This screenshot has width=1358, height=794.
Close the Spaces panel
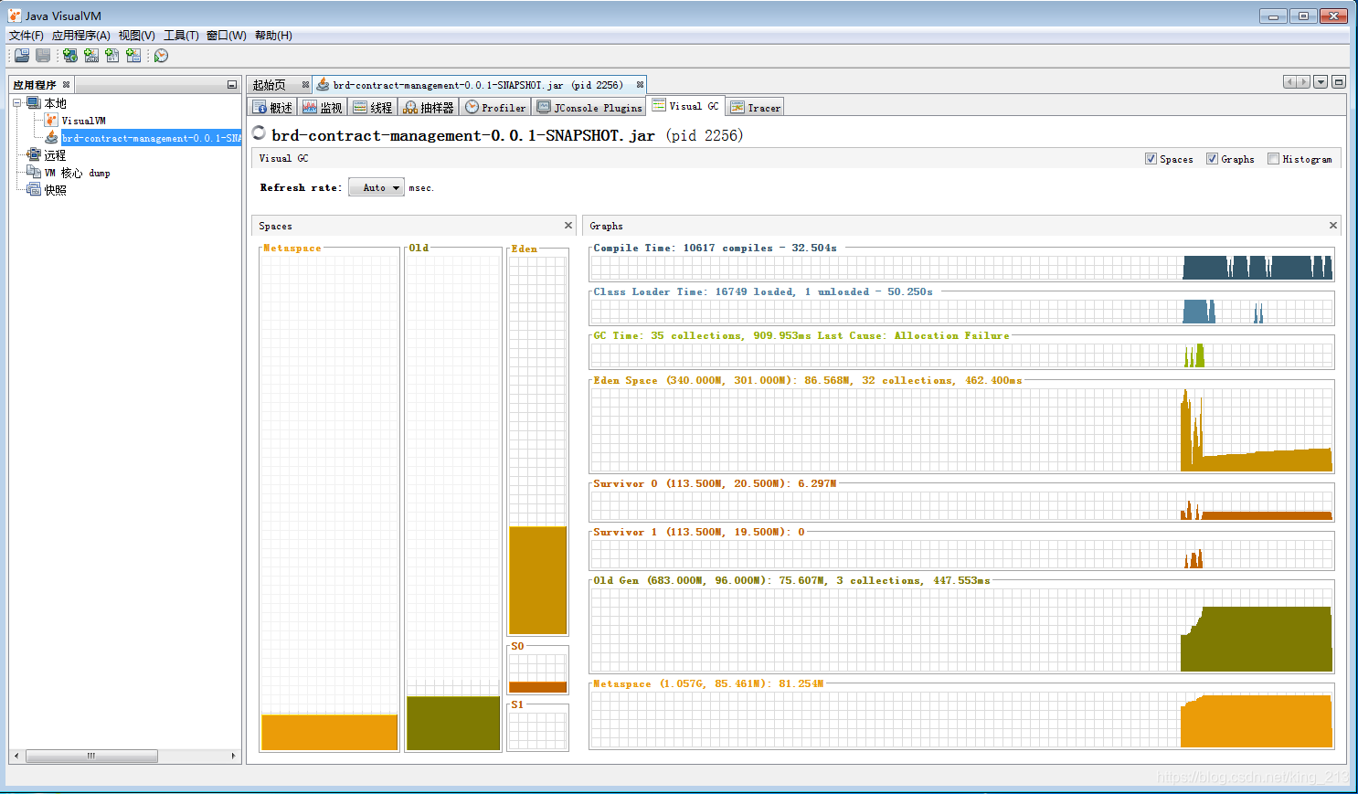coord(568,225)
